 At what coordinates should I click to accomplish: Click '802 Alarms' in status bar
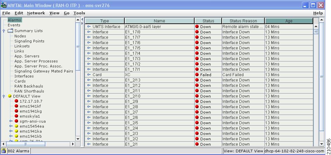point(18,151)
